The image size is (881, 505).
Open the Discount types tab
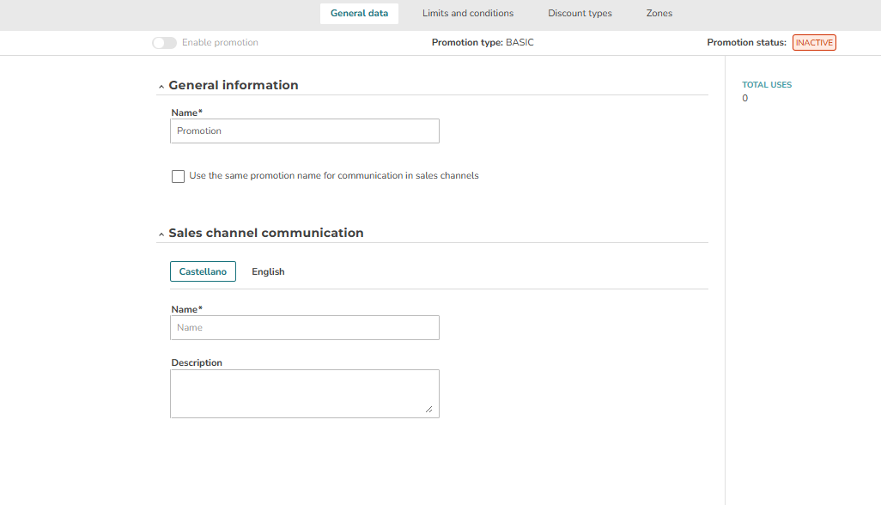[580, 14]
